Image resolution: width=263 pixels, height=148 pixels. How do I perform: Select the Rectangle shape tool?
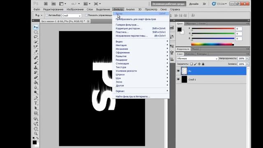click(36, 113)
